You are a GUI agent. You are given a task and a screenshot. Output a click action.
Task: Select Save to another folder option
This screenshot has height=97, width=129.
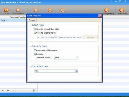(x=35, y=33)
